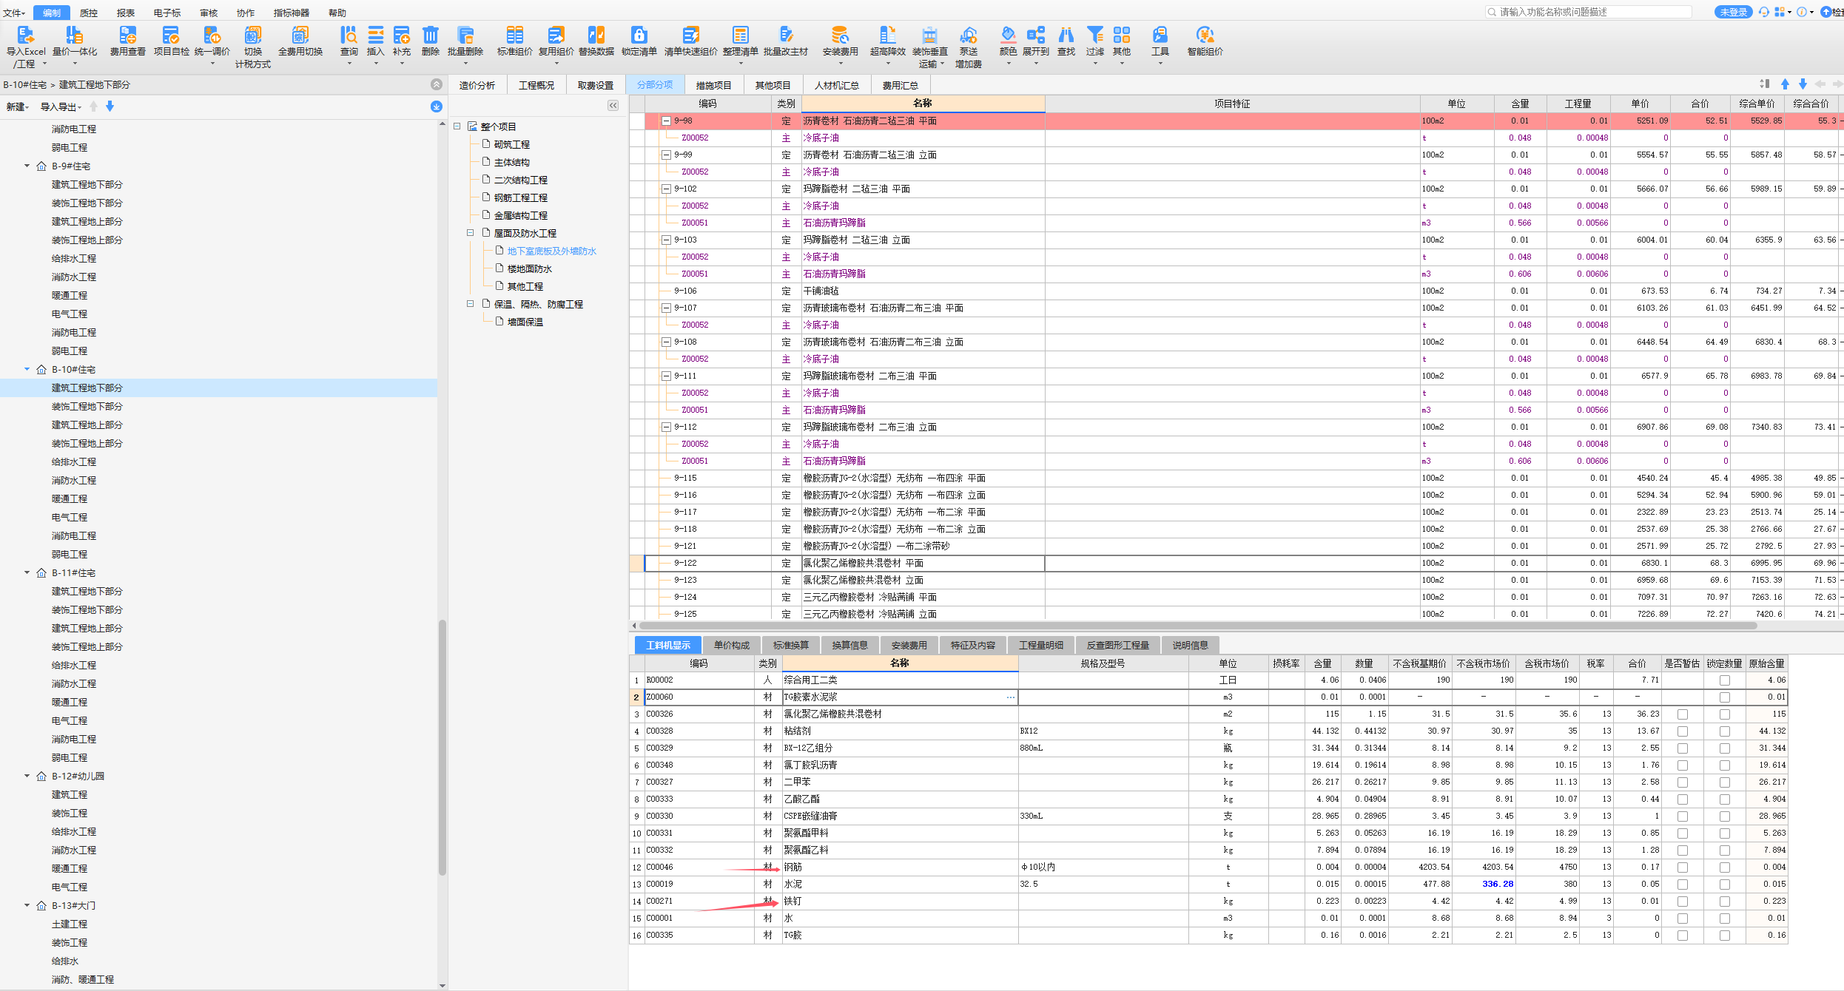Click 锁定清单 lock icon
Viewport: 1844px width, 991px height.
(x=639, y=41)
